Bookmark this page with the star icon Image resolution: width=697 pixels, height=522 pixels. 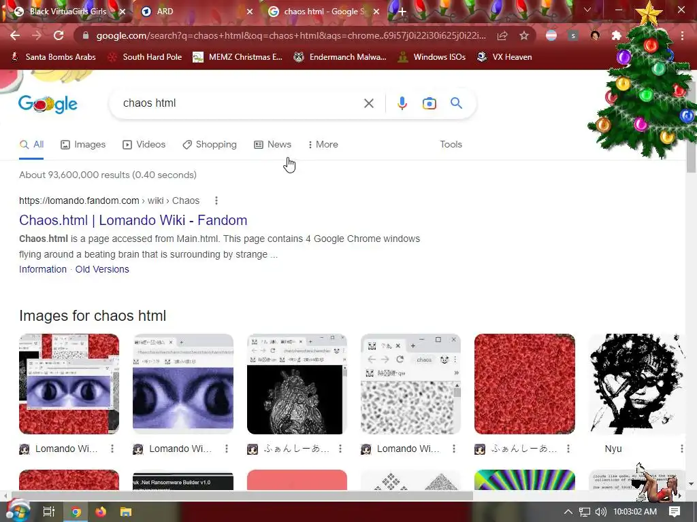tap(524, 35)
